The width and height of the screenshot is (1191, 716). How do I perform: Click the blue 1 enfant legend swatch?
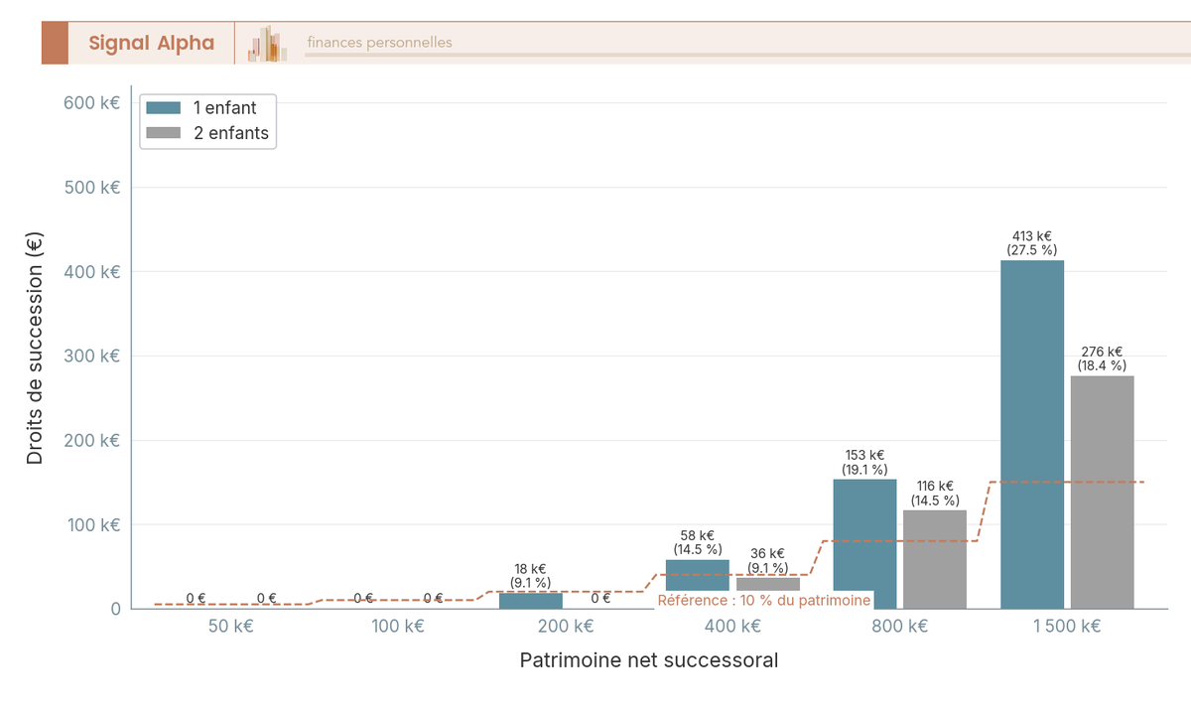click(x=163, y=108)
